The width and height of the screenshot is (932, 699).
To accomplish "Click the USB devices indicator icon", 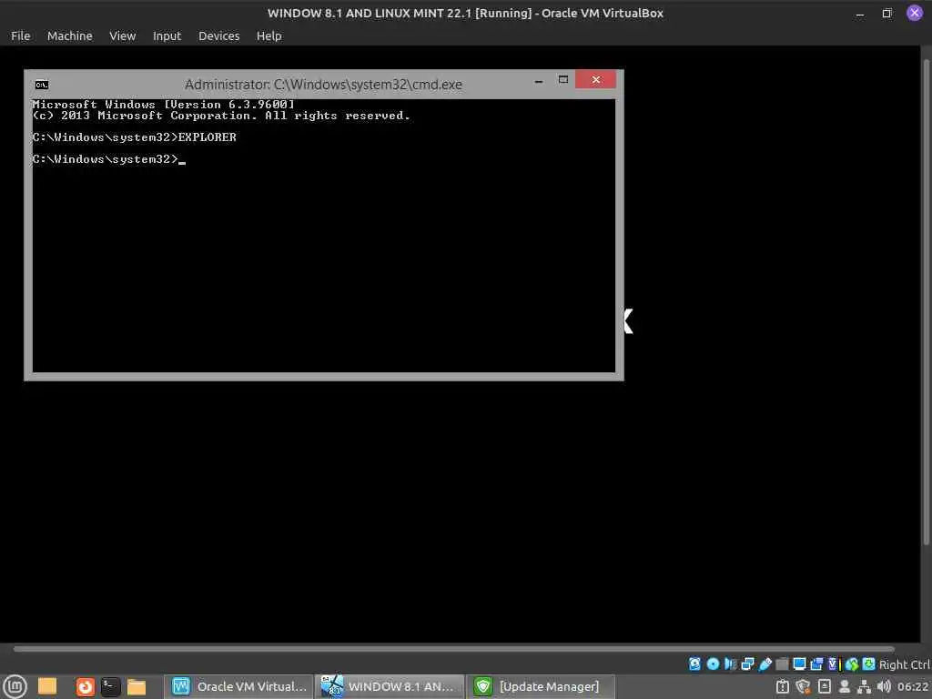I will (765, 664).
